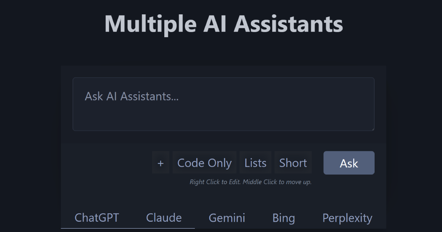Image resolution: width=442 pixels, height=232 pixels.
Task: Go to the Bing tab
Action: click(284, 218)
